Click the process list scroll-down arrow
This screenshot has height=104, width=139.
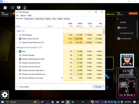pos(104,80)
